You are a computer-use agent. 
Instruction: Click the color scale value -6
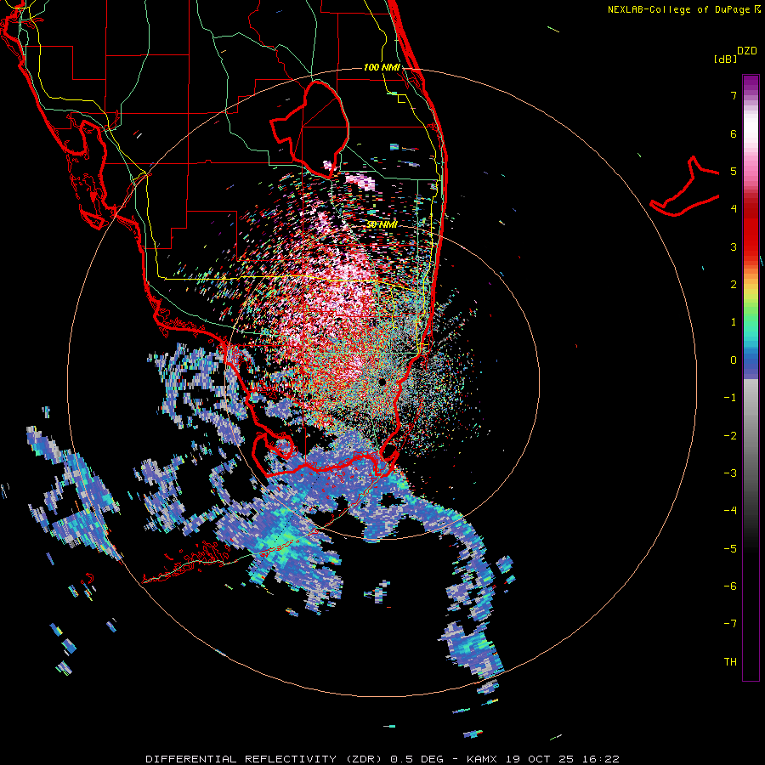pyautogui.click(x=730, y=586)
